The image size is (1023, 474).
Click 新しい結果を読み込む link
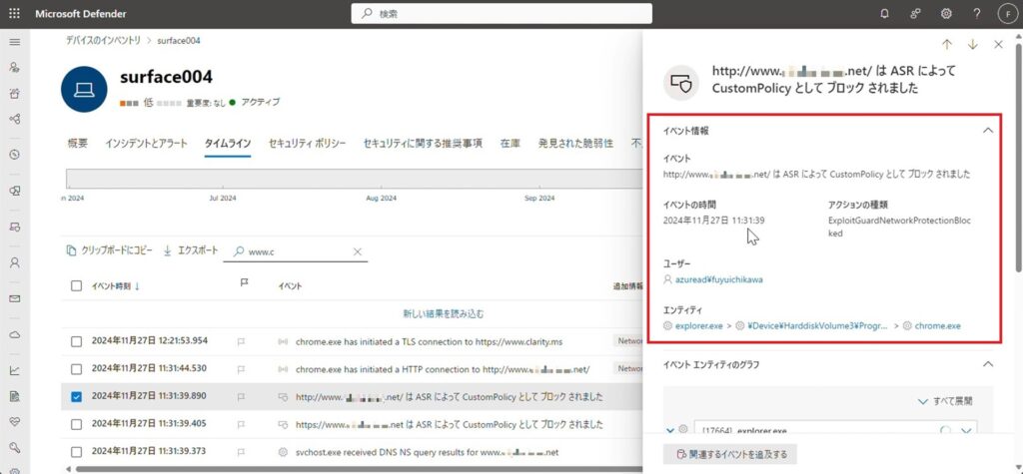pos(444,313)
